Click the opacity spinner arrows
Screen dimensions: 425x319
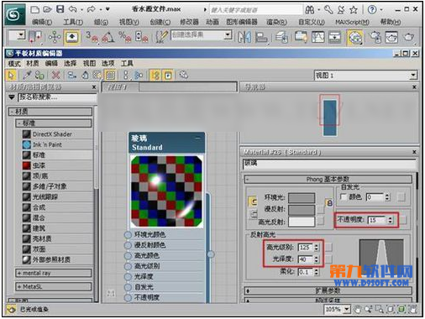[391, 220]
